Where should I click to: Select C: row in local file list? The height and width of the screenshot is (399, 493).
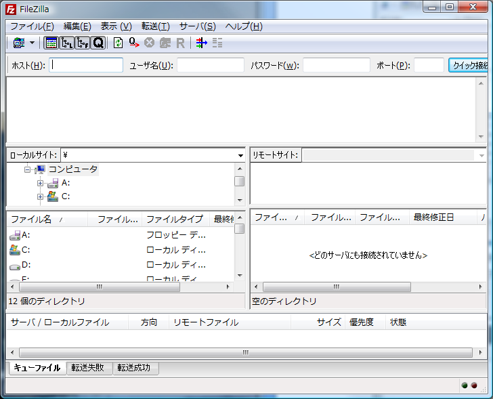[120, 250]
